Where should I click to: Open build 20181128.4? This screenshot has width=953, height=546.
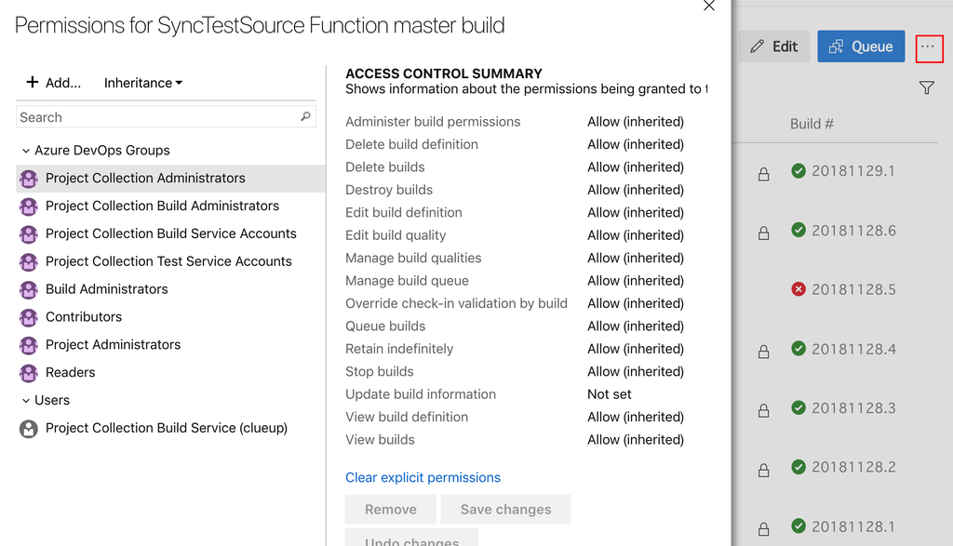[853, 349]
